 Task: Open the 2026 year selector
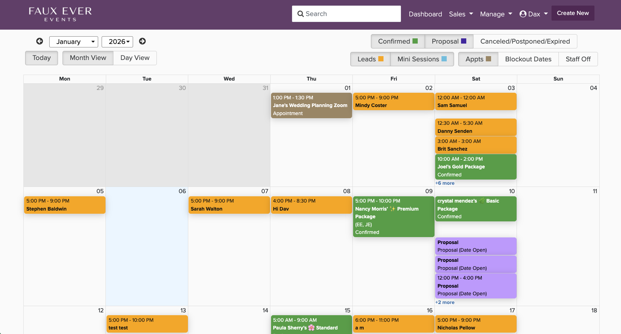[117, 41]
